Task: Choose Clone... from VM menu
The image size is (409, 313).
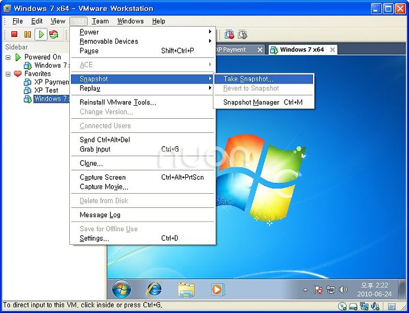Action: (143, 163)
